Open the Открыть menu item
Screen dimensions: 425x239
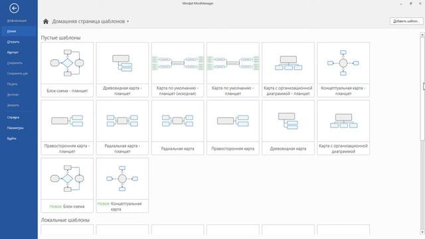pos(13,42)
